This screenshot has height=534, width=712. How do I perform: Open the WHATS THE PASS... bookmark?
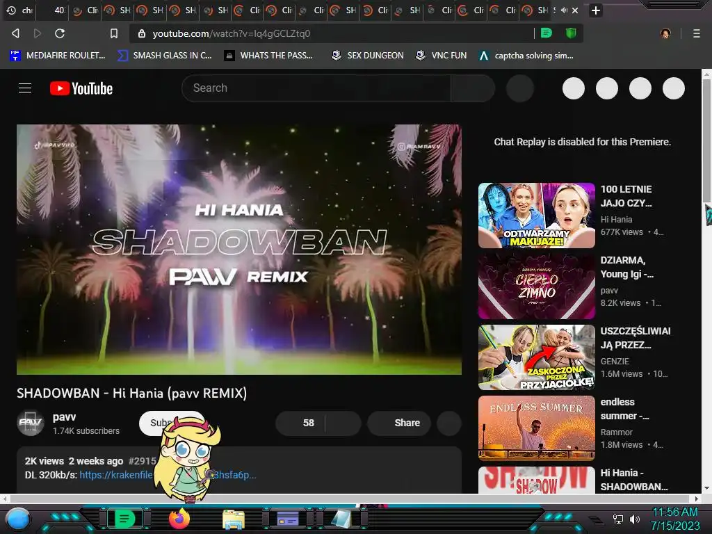(268, 56)
